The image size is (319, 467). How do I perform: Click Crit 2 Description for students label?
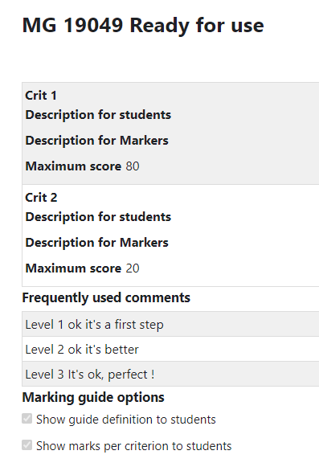[x=98, y=217]
